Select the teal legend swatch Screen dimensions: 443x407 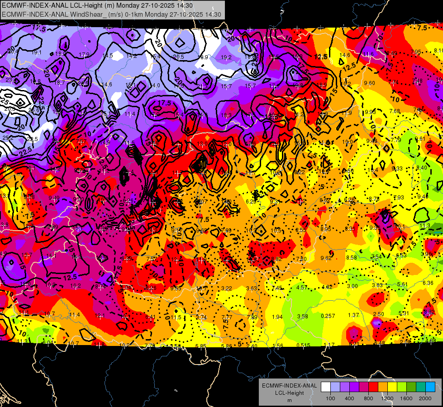[421, 387]
